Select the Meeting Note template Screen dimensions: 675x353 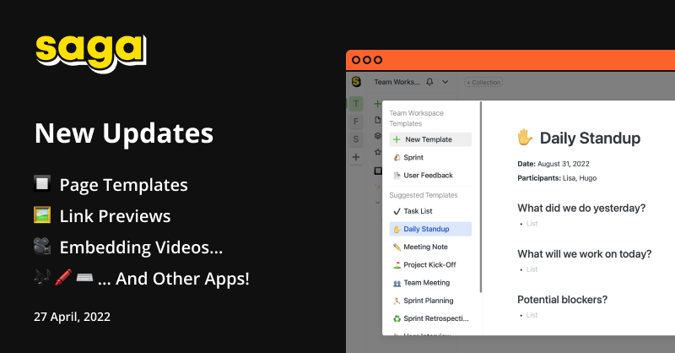430,247
